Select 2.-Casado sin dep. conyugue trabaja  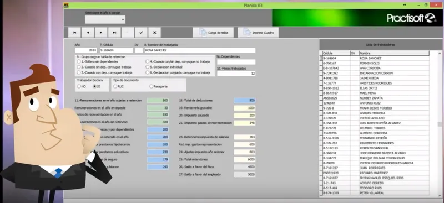(x=104, y=67)
